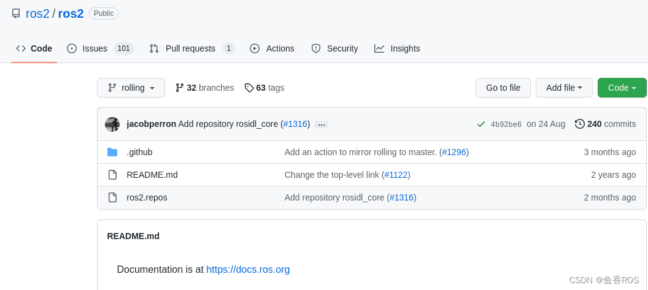The height and width of the screenshot is (290, 648).
Task: Click jacobperron's avatar thumbnail
Action: click(x=112, y=124)
